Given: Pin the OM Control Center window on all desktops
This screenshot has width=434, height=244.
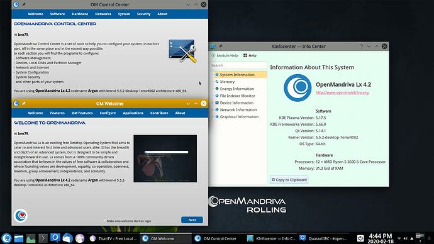Looking at the screenshot, I should tap(24, 4).
